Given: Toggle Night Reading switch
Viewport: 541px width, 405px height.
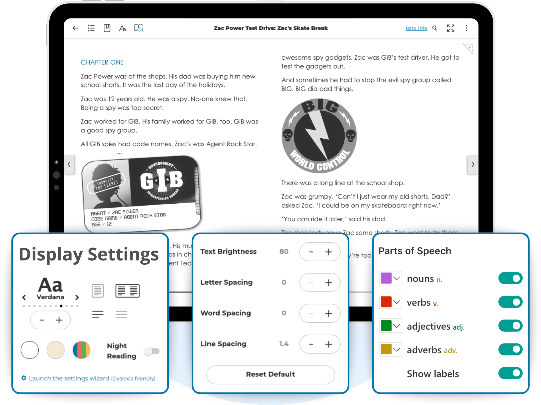Looking at the screenshot, I should 152,351.
